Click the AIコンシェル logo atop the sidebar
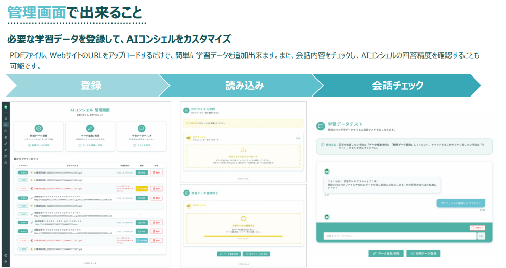The height and width of the screenshot is (268, 506). [6, 107]
